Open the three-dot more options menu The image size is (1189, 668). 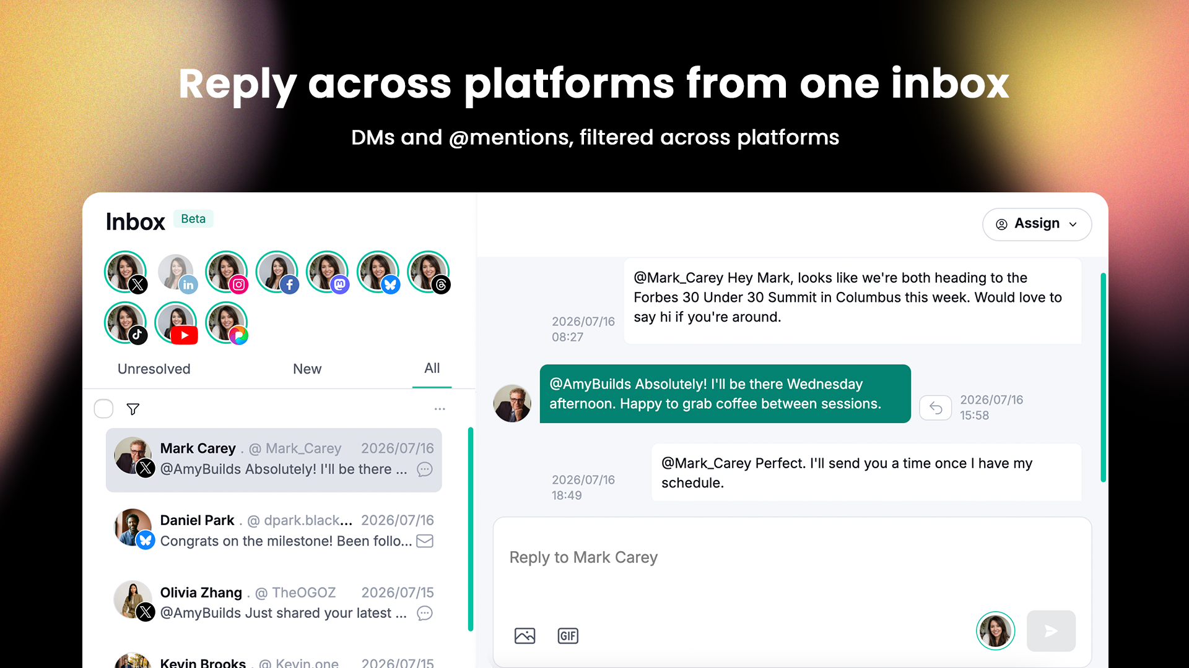(440, 409)
